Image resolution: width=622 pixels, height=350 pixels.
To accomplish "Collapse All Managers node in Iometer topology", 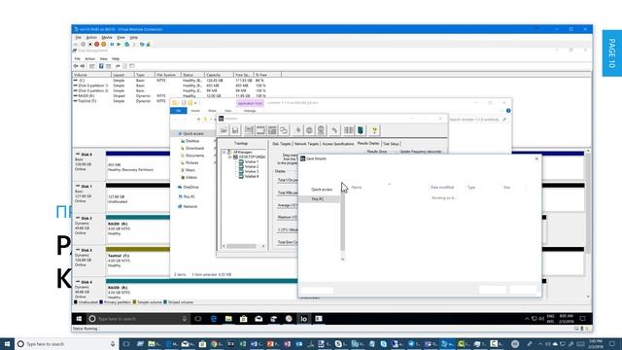I will [x=225, y=152].
